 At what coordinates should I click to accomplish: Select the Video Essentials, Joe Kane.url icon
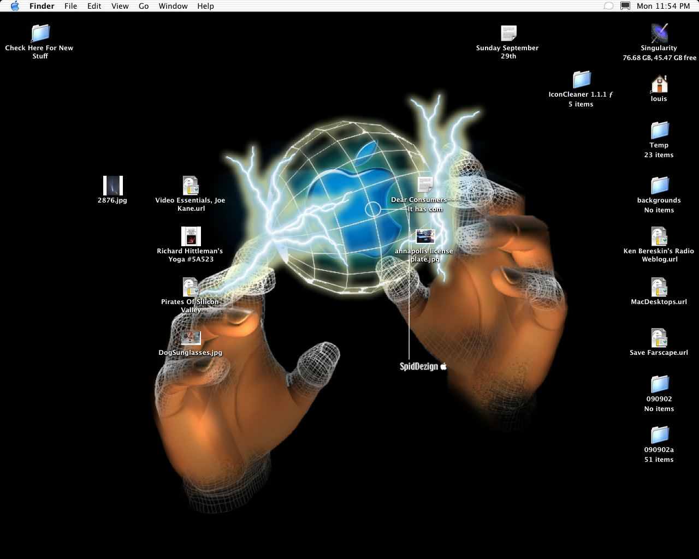click(190, 186)
